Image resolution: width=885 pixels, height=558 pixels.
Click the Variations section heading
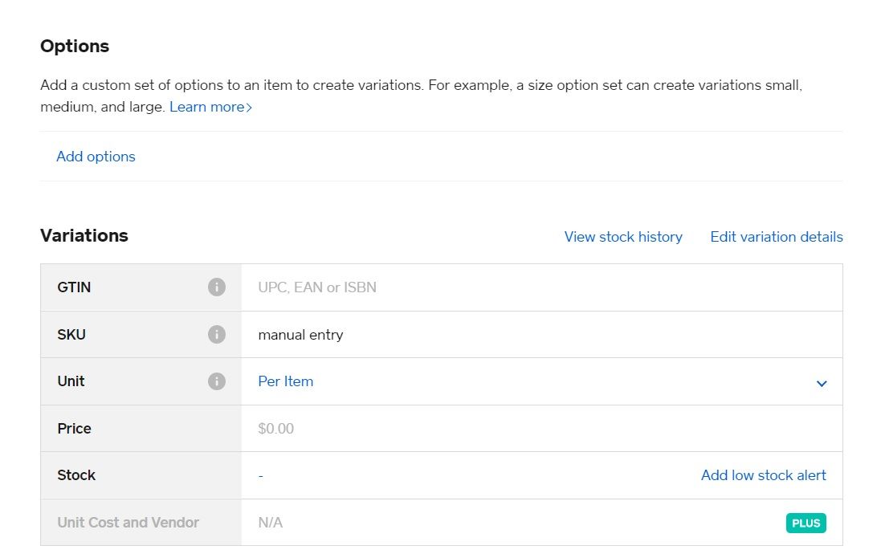[x=84, y=235]
